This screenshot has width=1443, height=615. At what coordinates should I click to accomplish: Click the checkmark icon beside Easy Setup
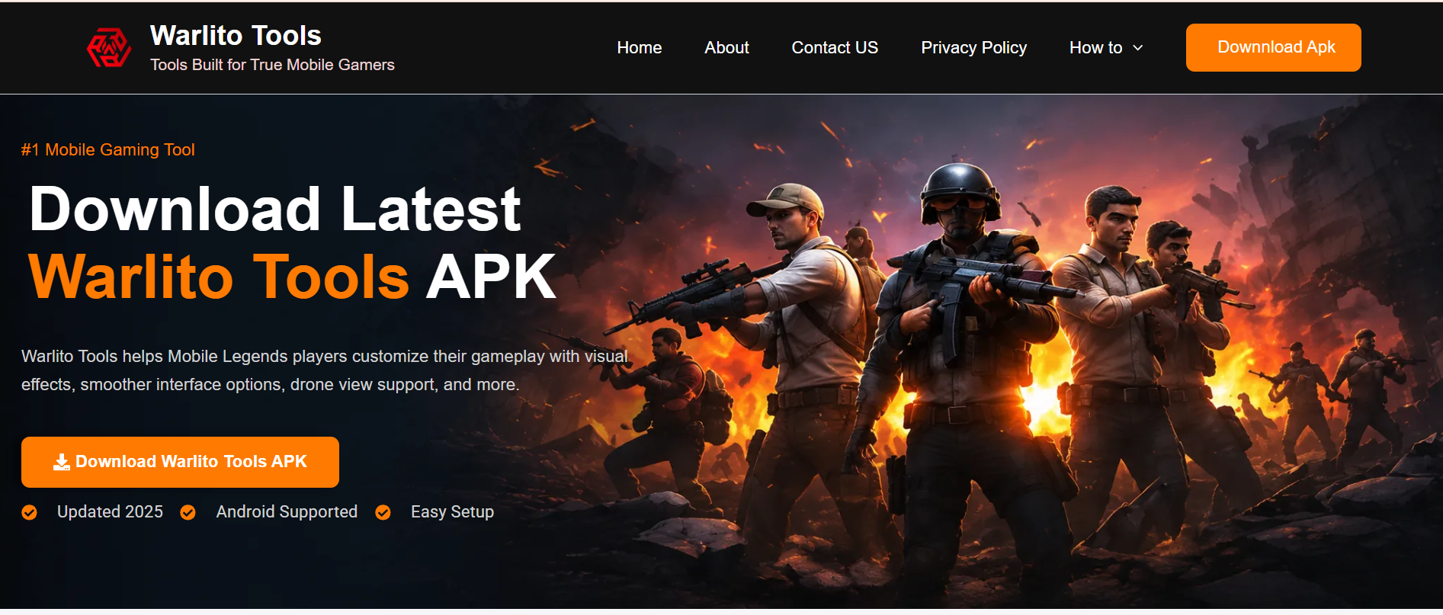pos(383,512)
